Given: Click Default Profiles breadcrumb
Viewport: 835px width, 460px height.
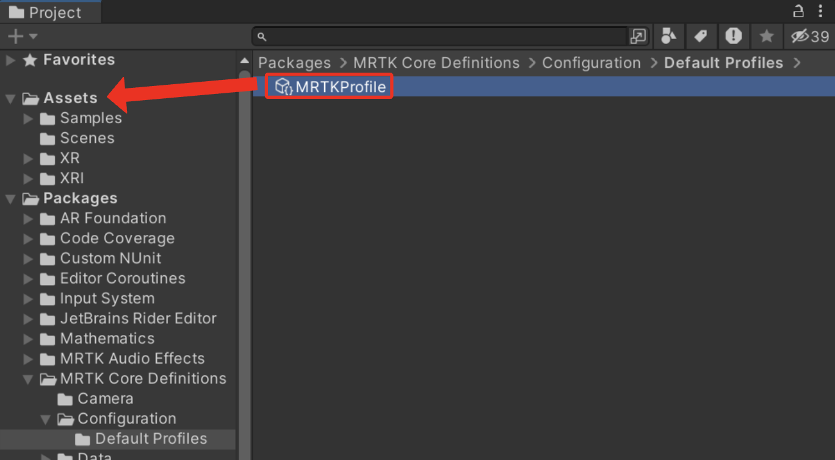Looking at the screenshot, I should 723,63.
